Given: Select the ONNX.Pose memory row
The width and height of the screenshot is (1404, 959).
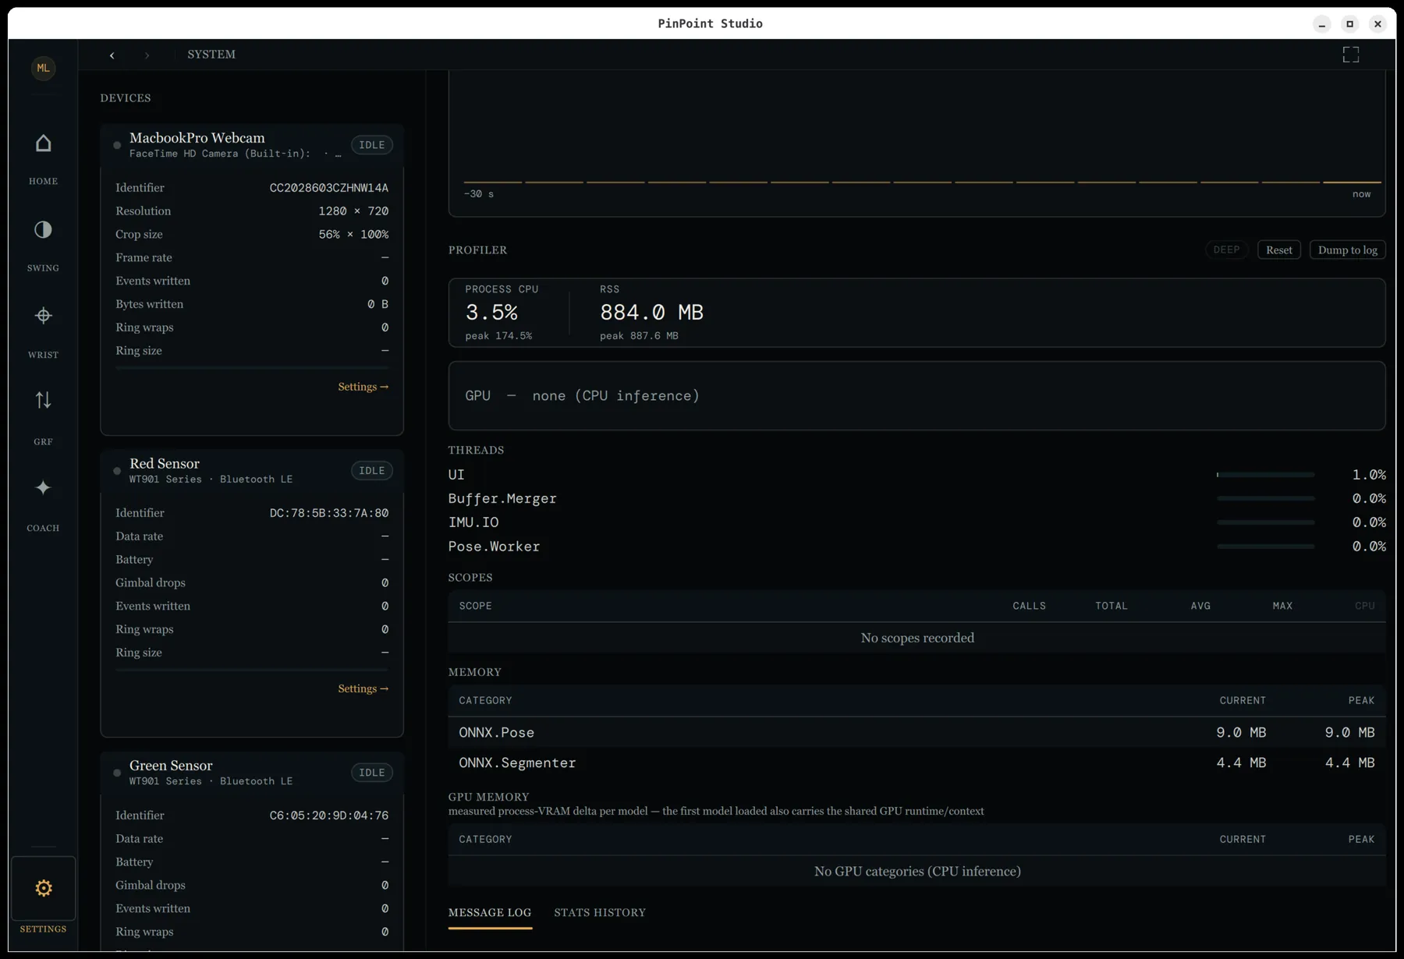Looking at the screenshot, I should [916, 733].
